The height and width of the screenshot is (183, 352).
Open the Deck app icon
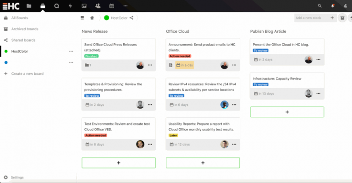coord(43,6)
